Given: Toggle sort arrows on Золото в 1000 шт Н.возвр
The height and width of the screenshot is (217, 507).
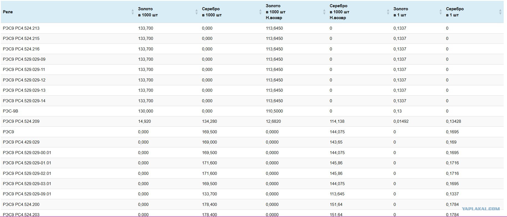Looking at the screenshot, I should tap(324, 12).
